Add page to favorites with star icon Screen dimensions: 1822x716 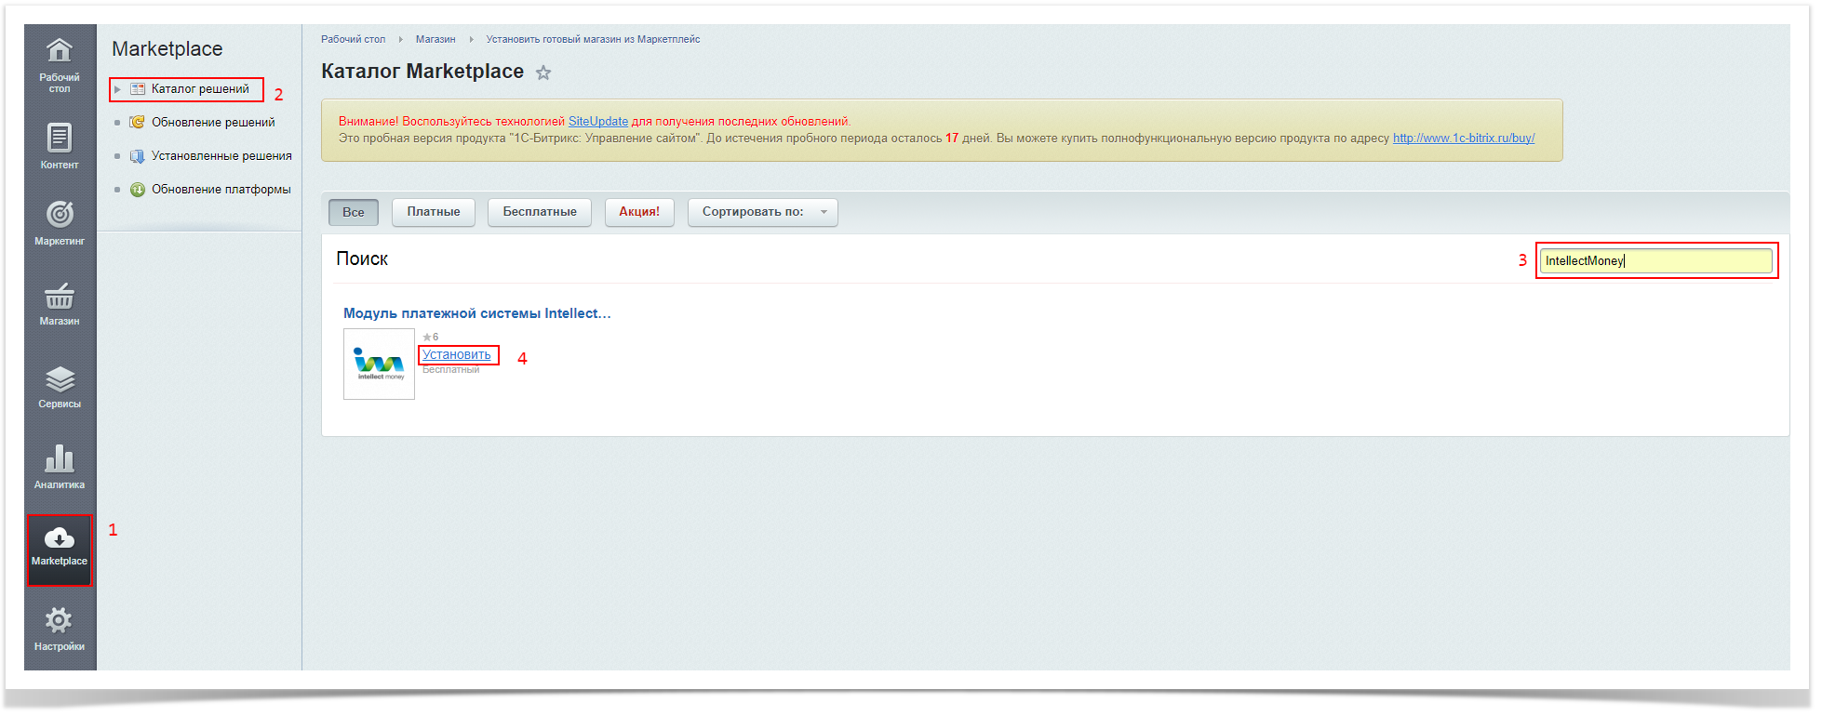coord(543,73)
